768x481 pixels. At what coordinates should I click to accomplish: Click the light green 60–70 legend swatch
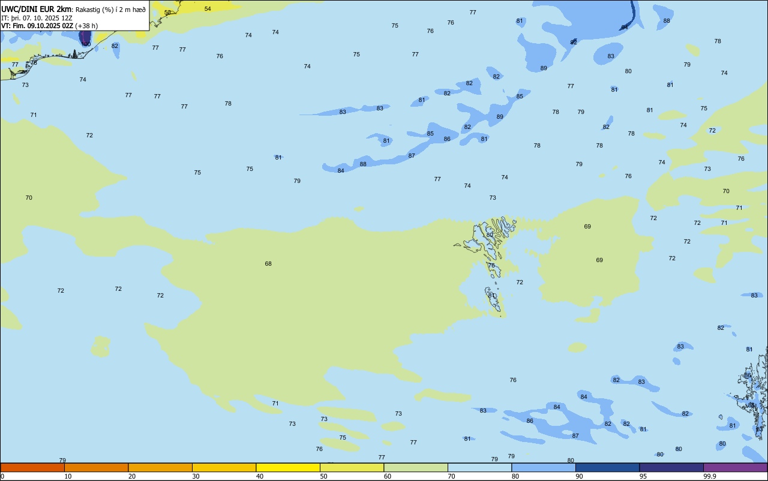click(x=416, y=467)
